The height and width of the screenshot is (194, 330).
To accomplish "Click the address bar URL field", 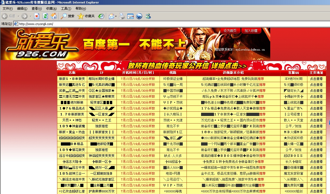I will pos(162,24).
